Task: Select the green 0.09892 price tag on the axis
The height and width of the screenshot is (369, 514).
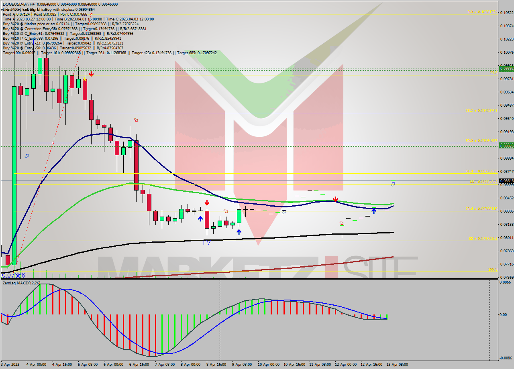Action: [x=506, y=69]
